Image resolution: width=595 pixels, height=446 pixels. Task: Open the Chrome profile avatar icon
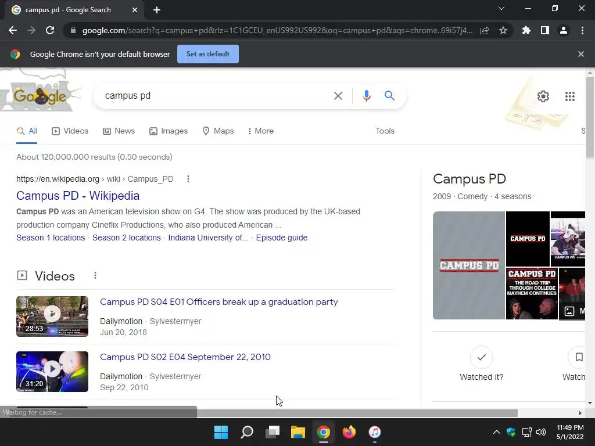point(564,30)
